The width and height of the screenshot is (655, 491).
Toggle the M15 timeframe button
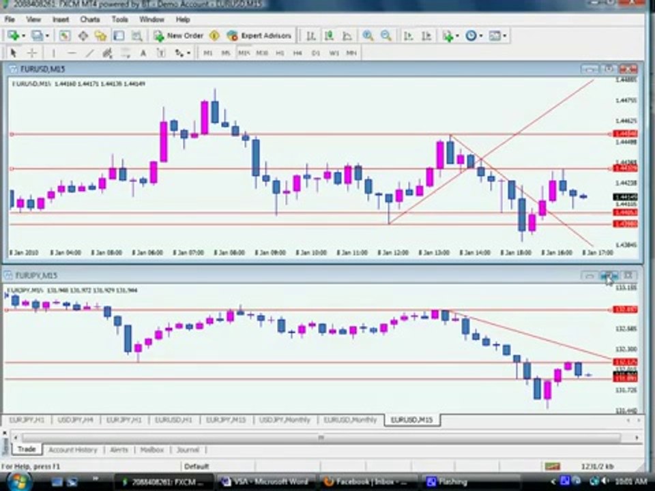tap(244, 53)
